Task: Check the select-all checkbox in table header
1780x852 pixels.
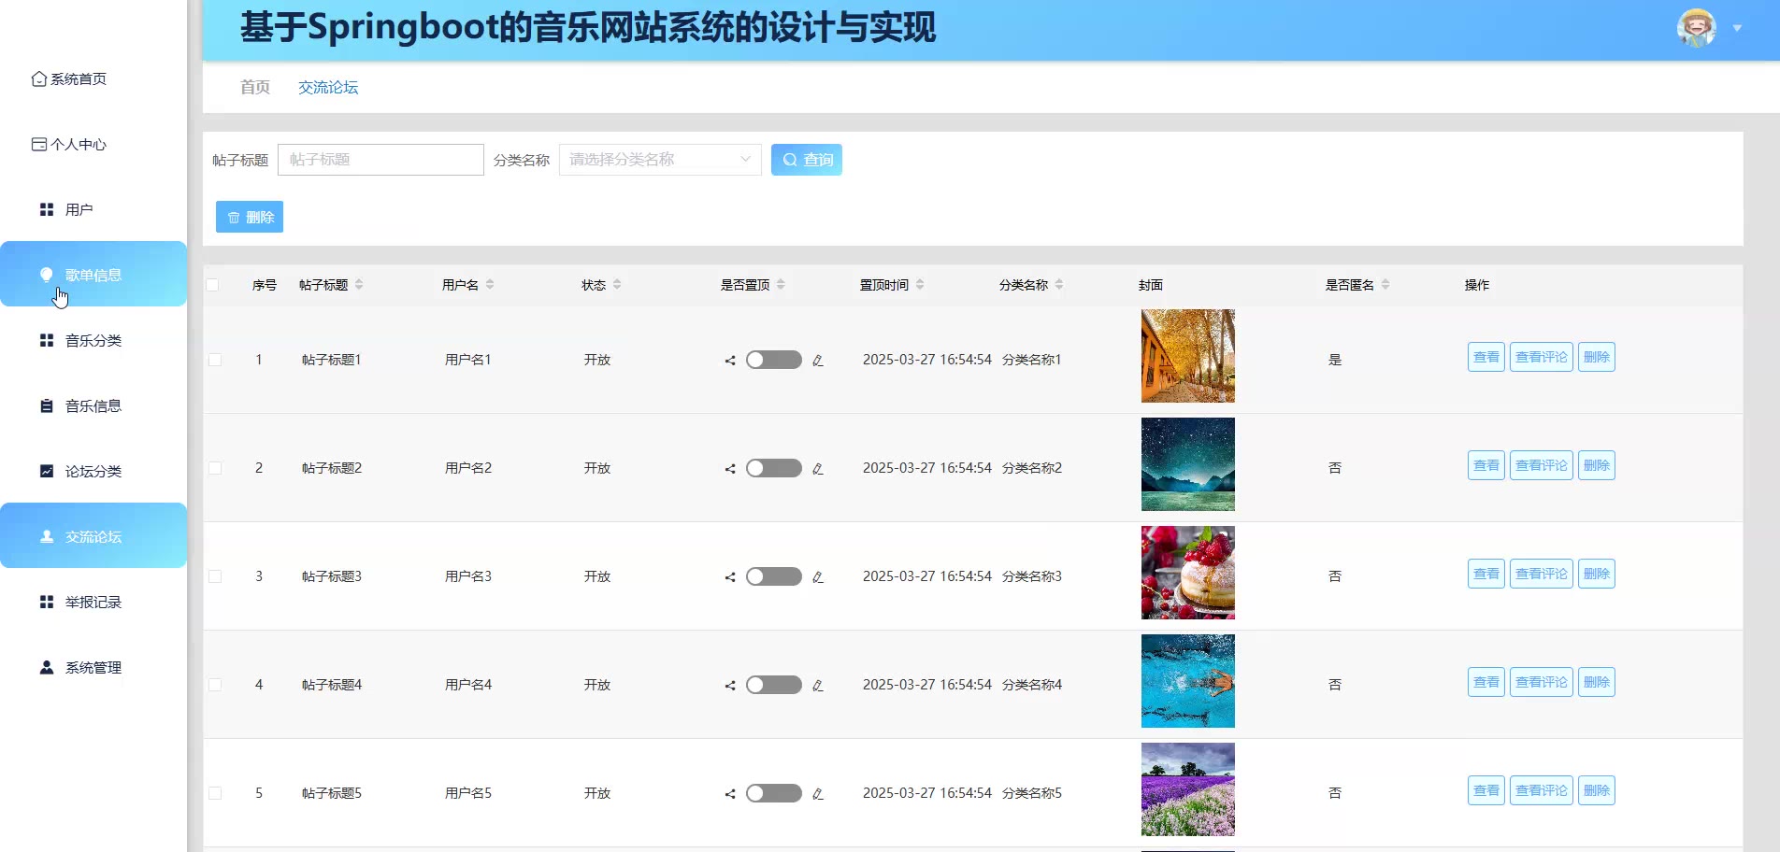Action: [213, 285]
